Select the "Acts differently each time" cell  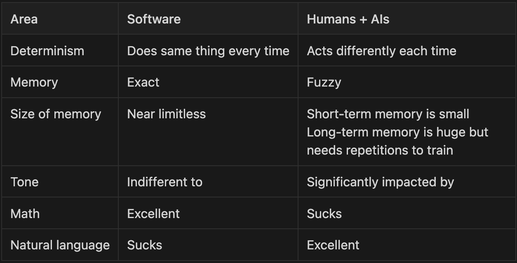point(381,51)
